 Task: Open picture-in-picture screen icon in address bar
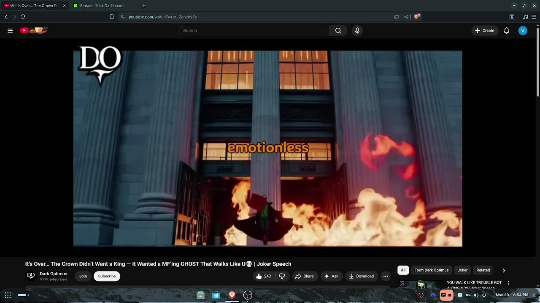[397, 17]
